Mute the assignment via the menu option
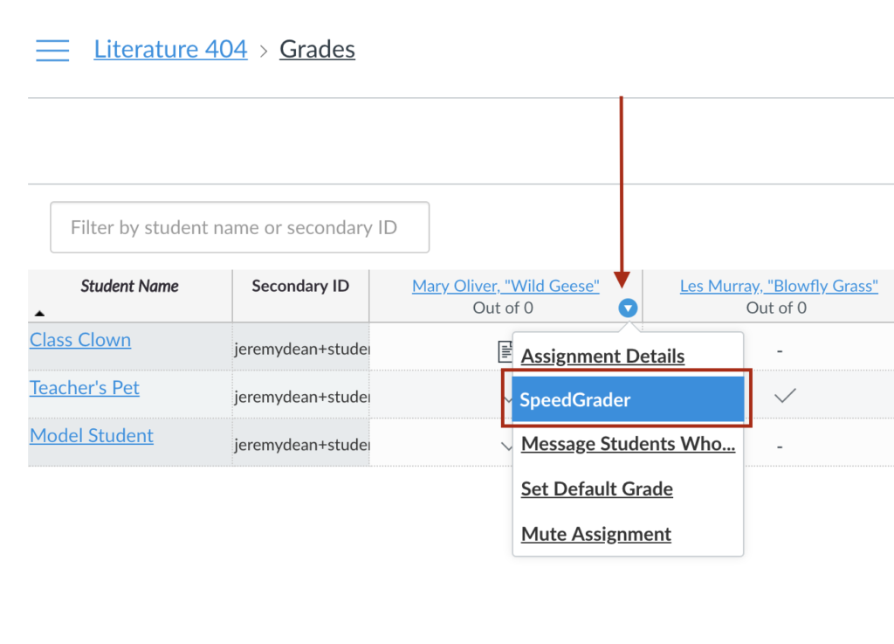Screen dimensions: 894x644 point(595,534)
